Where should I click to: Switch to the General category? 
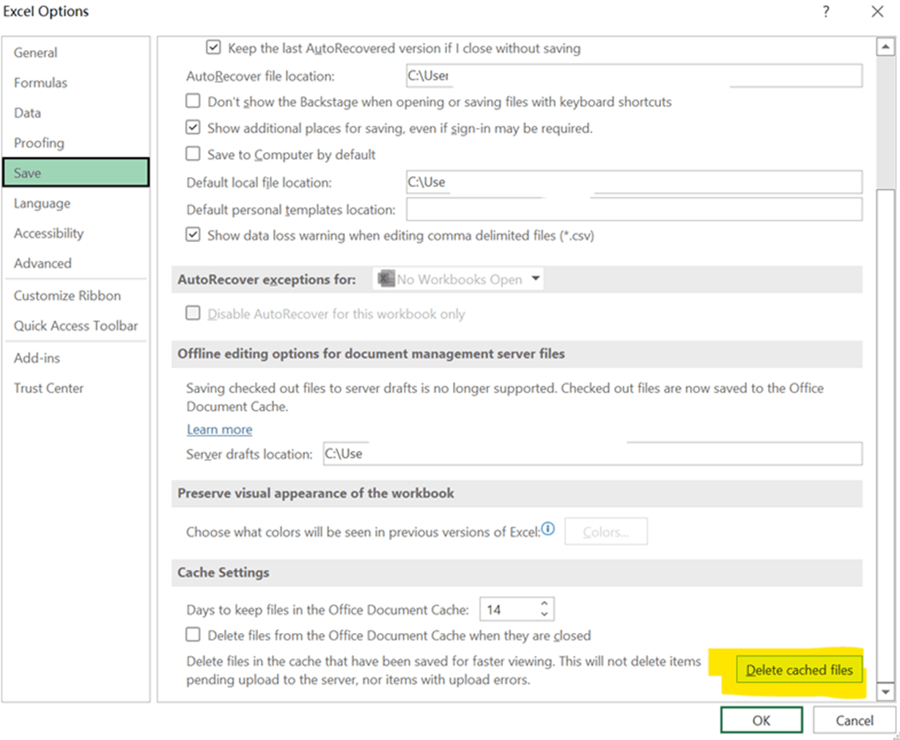point(35,52)
